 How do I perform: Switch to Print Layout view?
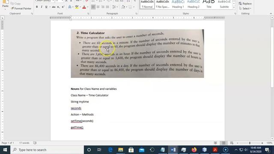click(x=223, y=143)
